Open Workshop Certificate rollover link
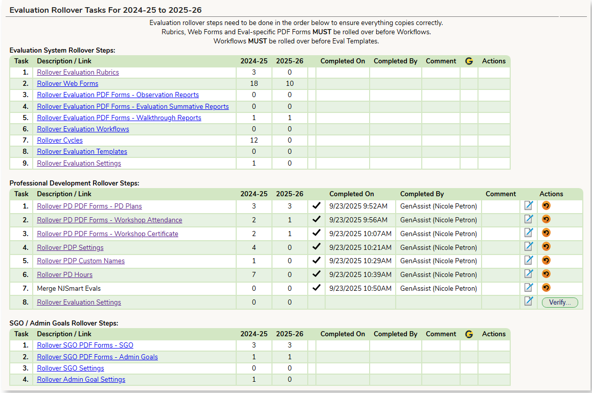The width and height of the screenshot is (592, 393). coord(107,234)
